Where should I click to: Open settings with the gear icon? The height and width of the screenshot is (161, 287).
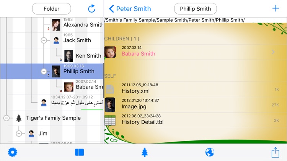(13, 152)
